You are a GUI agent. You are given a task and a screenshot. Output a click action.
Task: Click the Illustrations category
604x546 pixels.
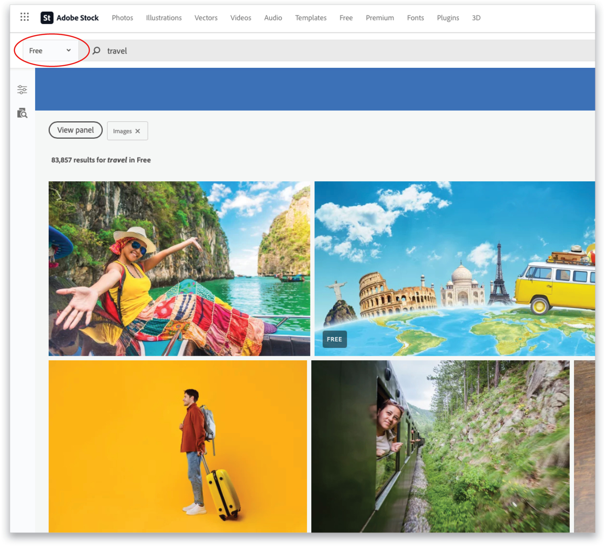click(x=164, y=18)
